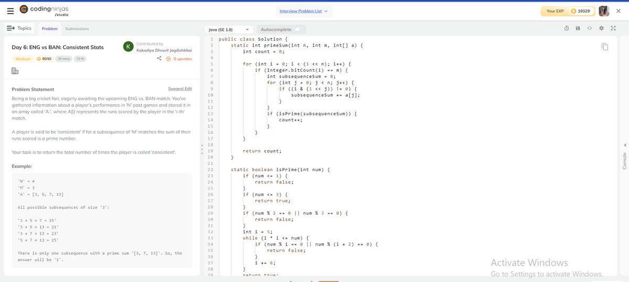Click the 'return count;' line
This screenshot has width=629, height=282.
pos(262,151)
